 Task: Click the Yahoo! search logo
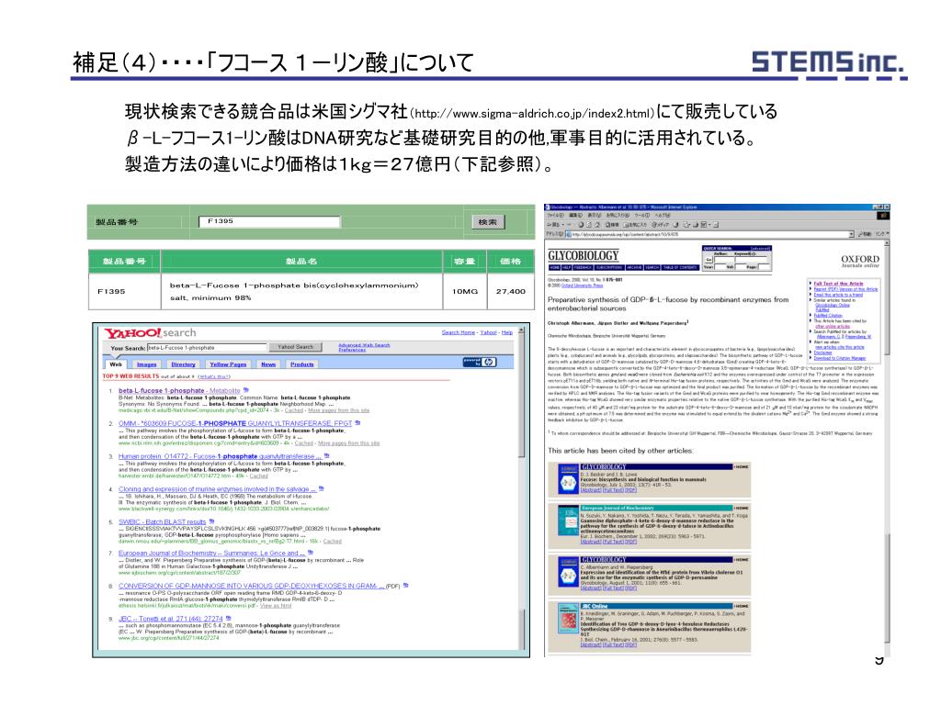coord(150,332)
